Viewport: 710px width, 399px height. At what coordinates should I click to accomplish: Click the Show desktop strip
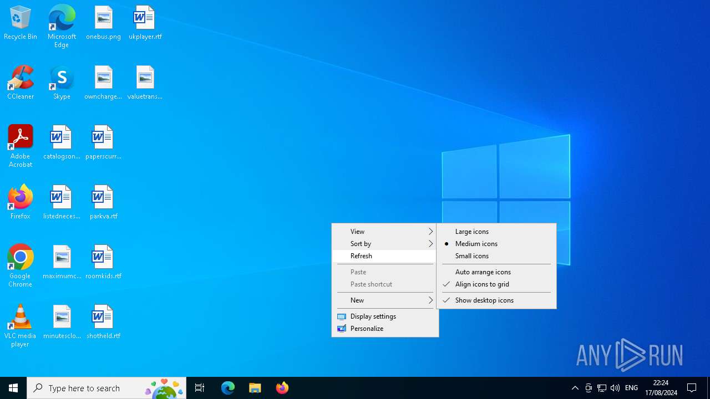tap(708, 388)
